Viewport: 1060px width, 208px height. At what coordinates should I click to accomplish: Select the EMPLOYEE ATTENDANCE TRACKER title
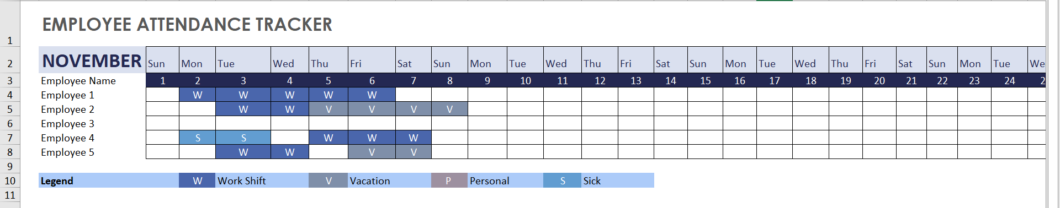pos(187,24)
